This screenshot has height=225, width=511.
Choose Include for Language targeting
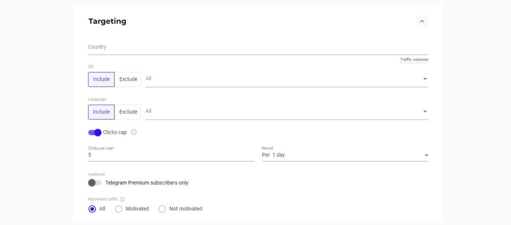(101, 112)
